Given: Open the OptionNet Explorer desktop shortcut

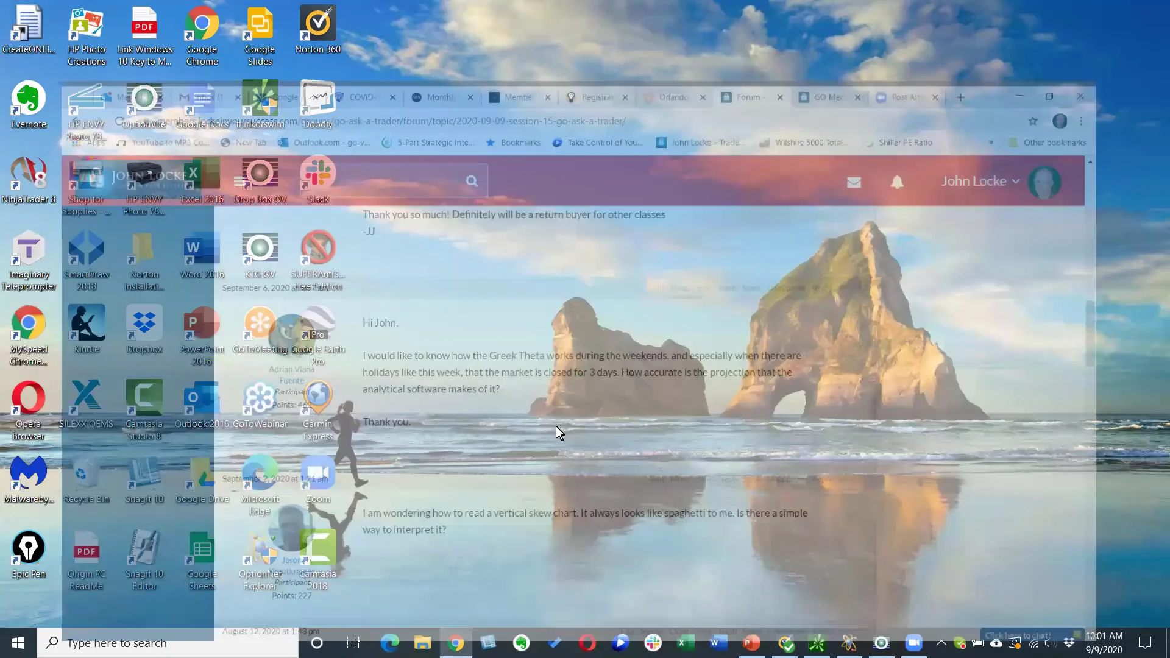Looking at the screenshot, I should tap(260, 561).
